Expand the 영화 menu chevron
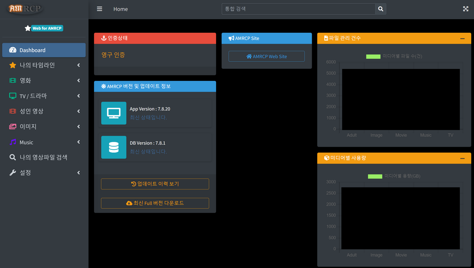The width and height of the screenshot is (474, 268). pos(79,81)
